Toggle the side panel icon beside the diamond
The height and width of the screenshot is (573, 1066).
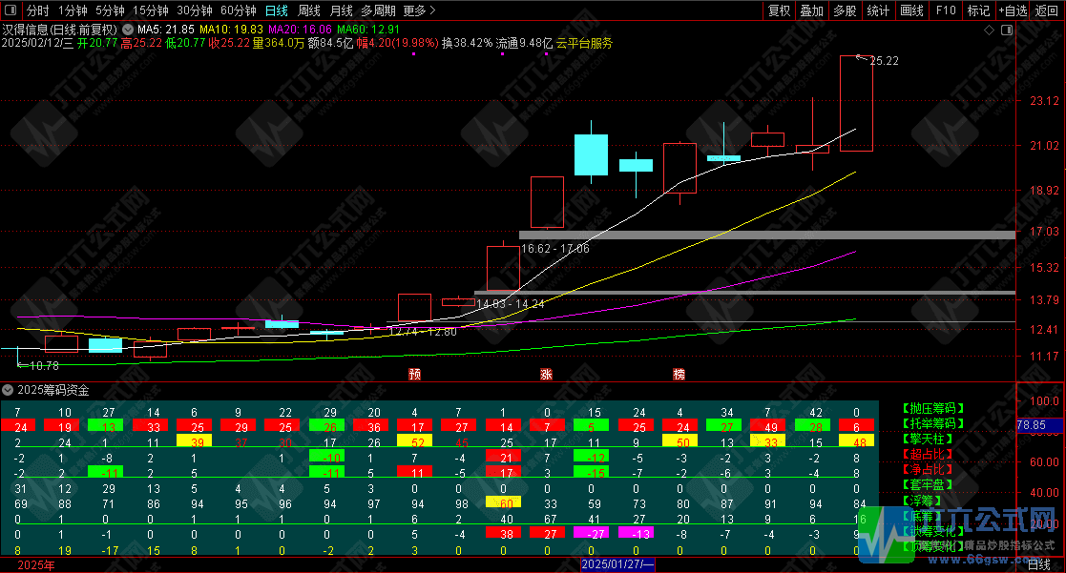[x=1006, y=31]
